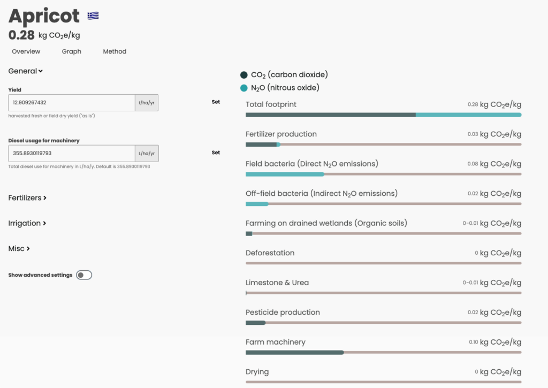The height and width of the screenshot is (388, 548).
Task: Collapse the General section
Action: click(x=25, y=71)
